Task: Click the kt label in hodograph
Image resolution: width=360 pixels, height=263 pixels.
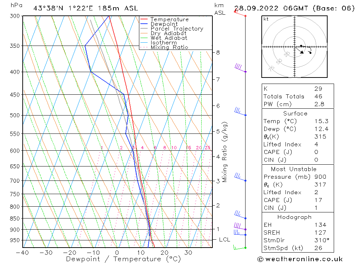Action: click(266, 19)
